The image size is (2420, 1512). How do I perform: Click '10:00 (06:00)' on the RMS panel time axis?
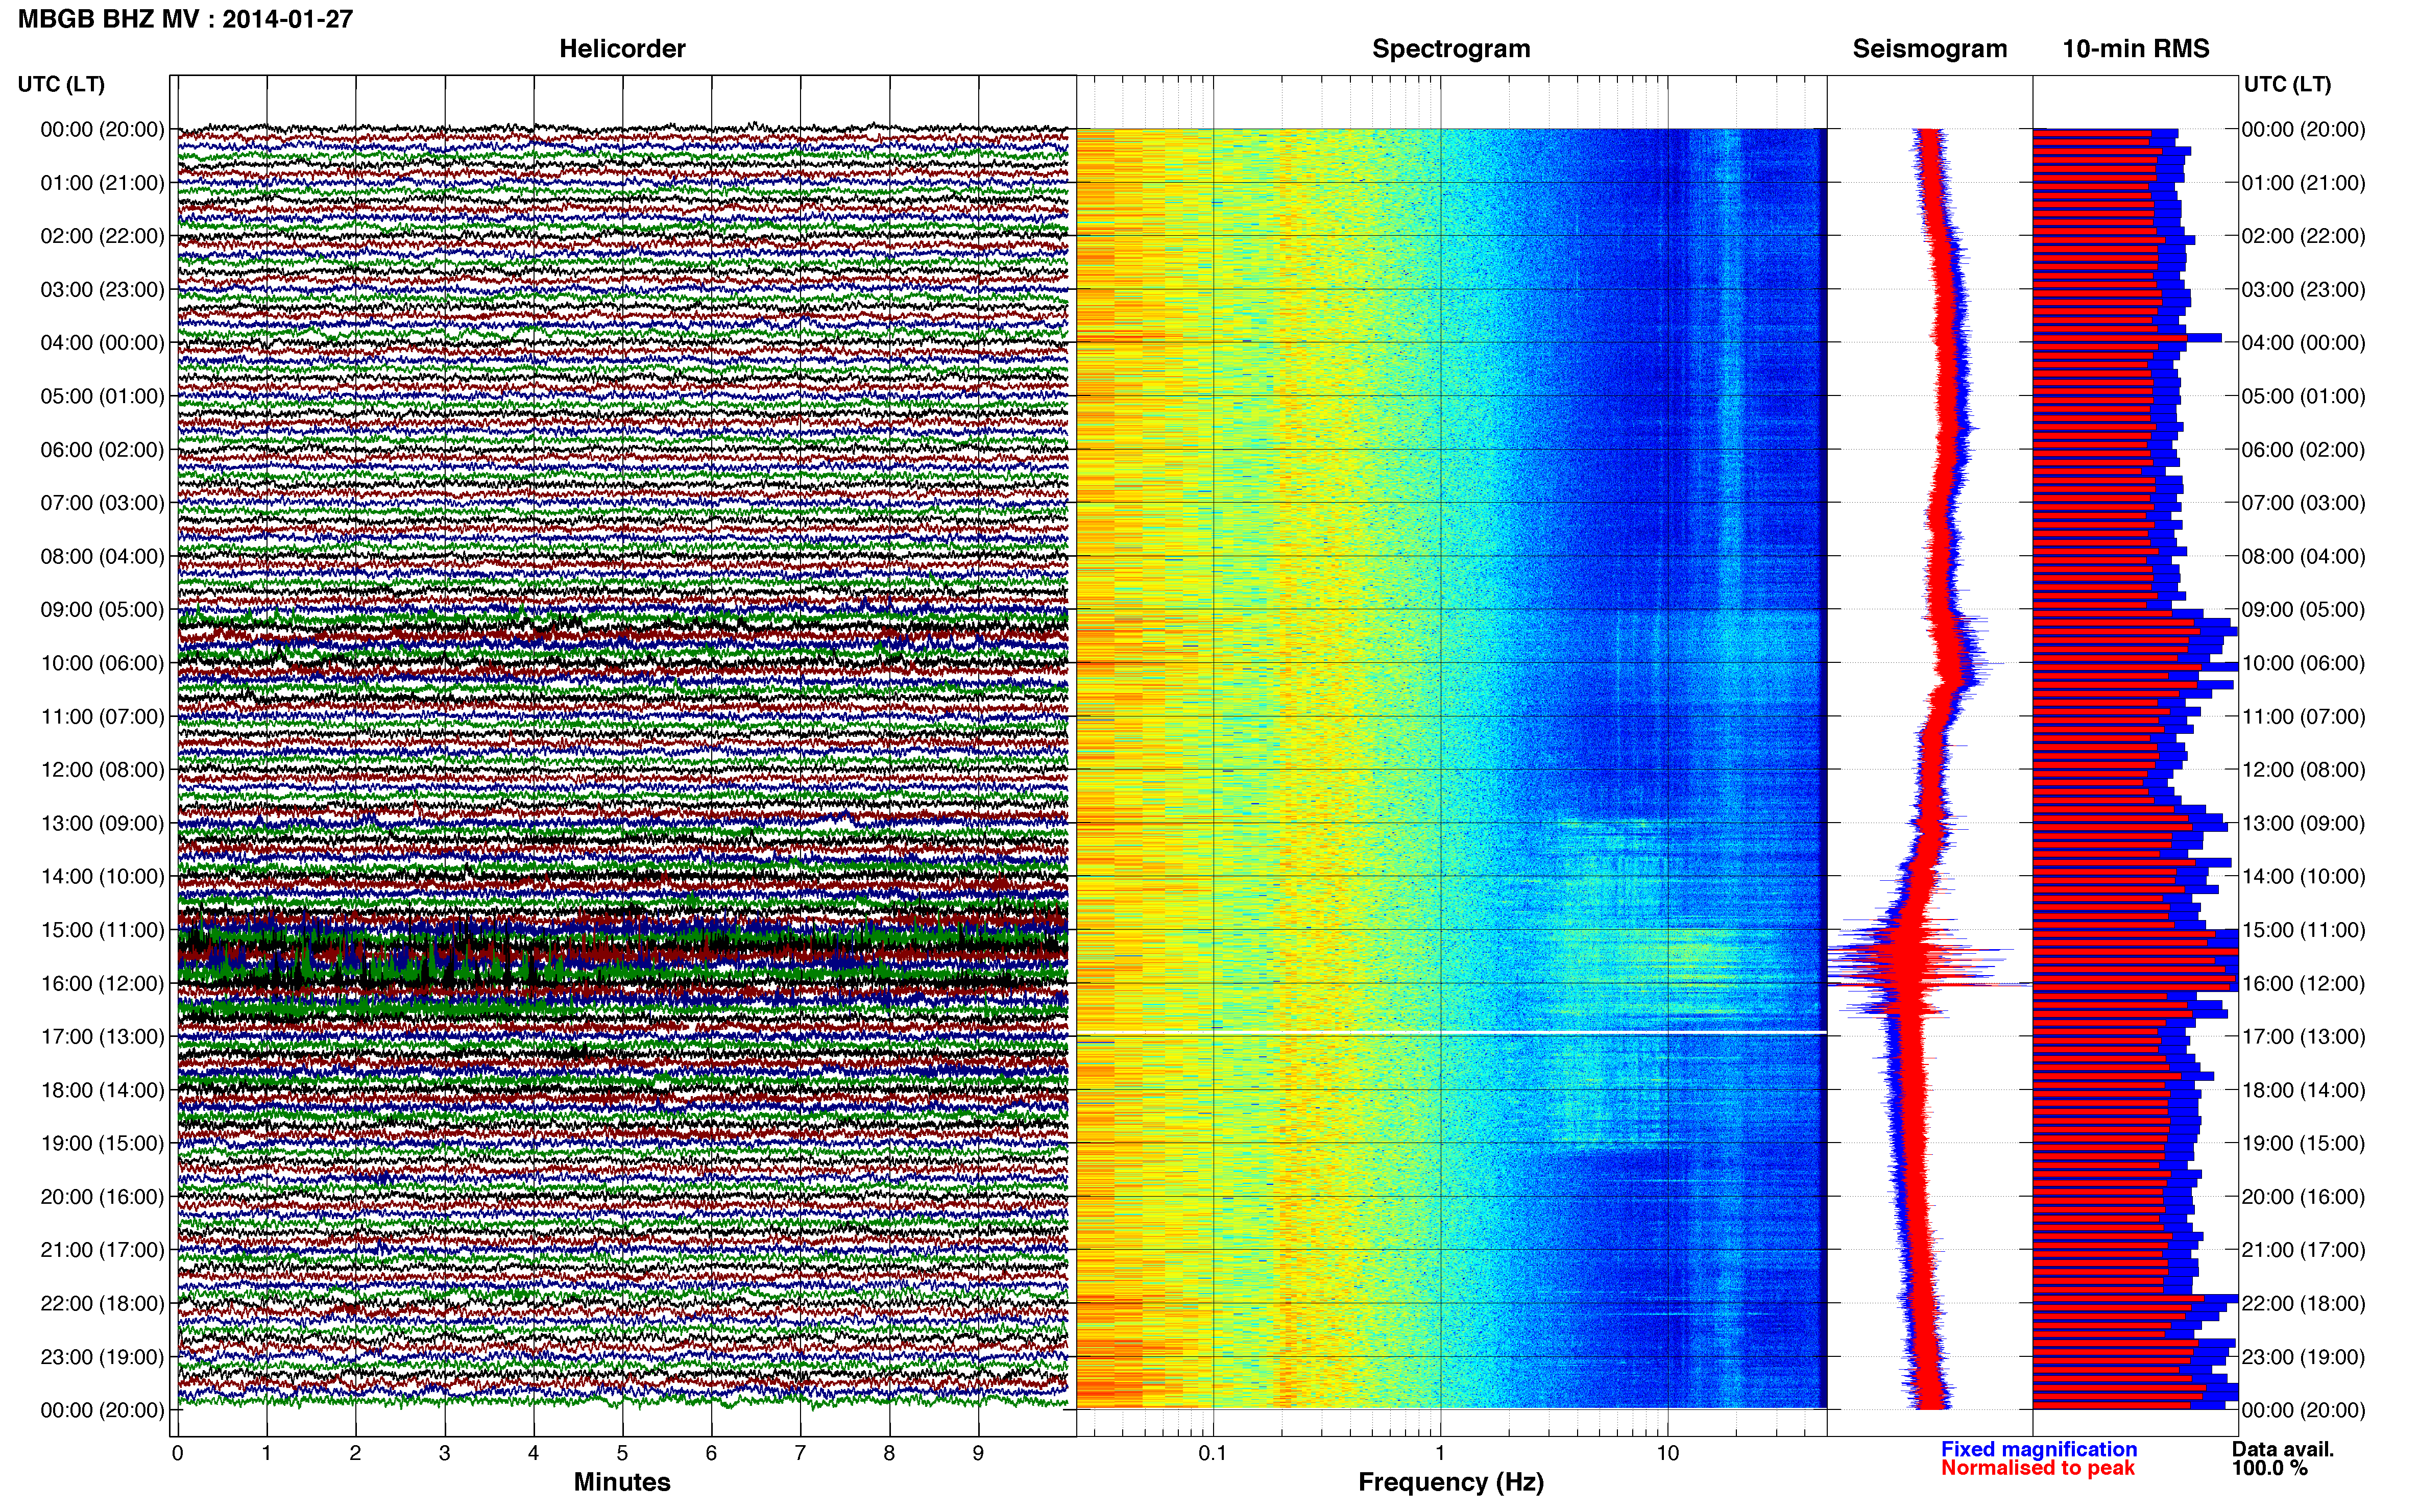pos(2304,663)
